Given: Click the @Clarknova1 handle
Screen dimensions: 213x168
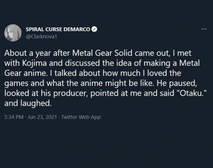Looking at the screenshot, I should click(41, 37).
